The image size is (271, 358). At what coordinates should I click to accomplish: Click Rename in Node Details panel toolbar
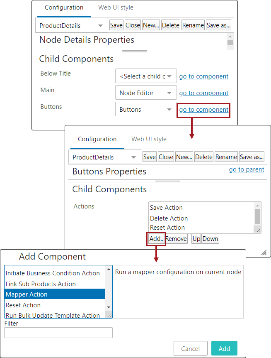click(193, 25)
